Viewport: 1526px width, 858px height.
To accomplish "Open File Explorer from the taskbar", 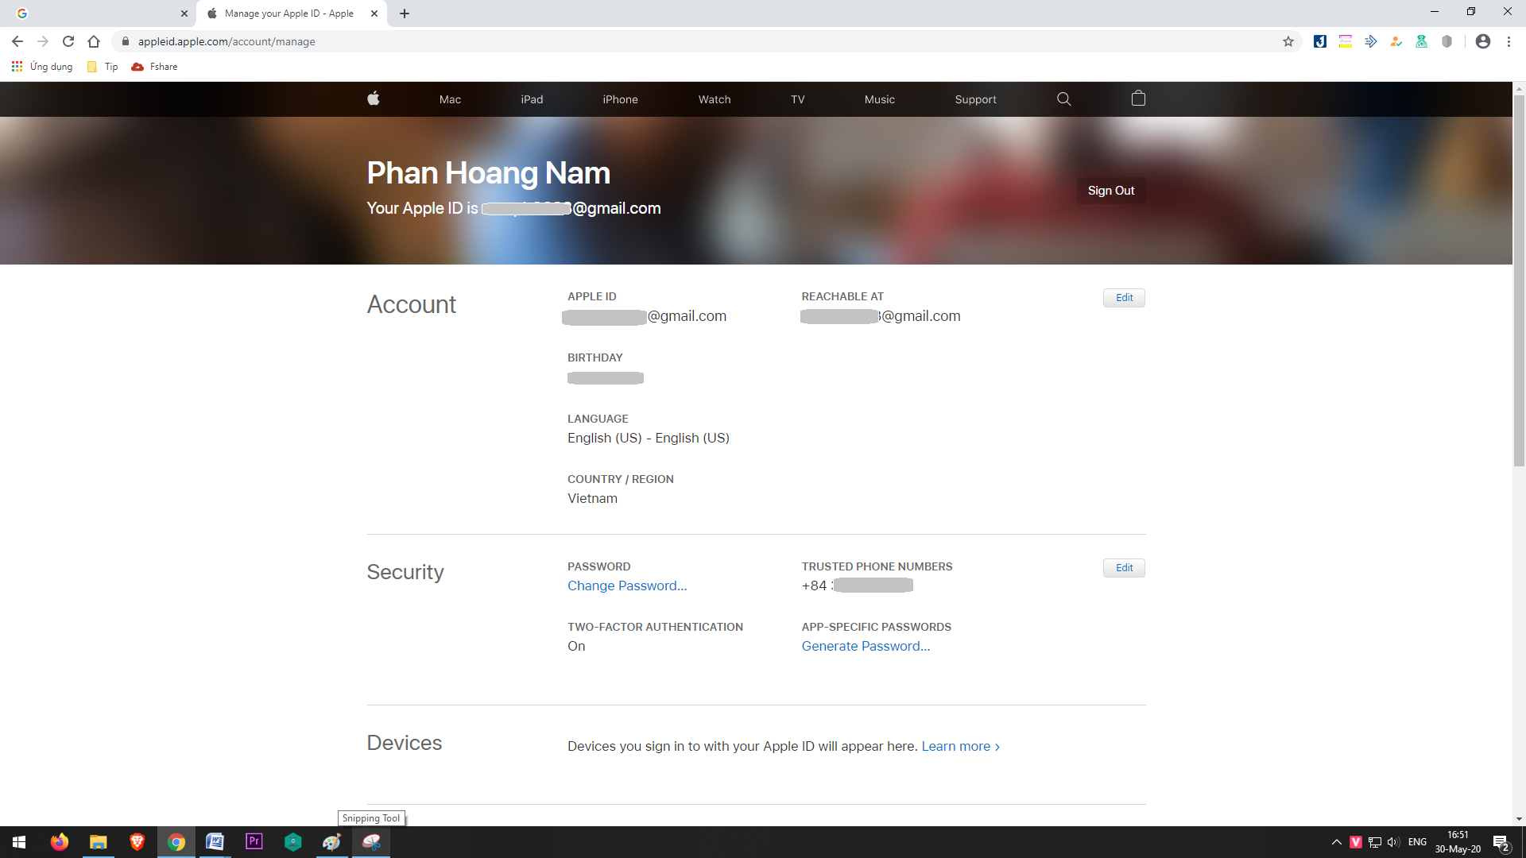I will (99, 842).
